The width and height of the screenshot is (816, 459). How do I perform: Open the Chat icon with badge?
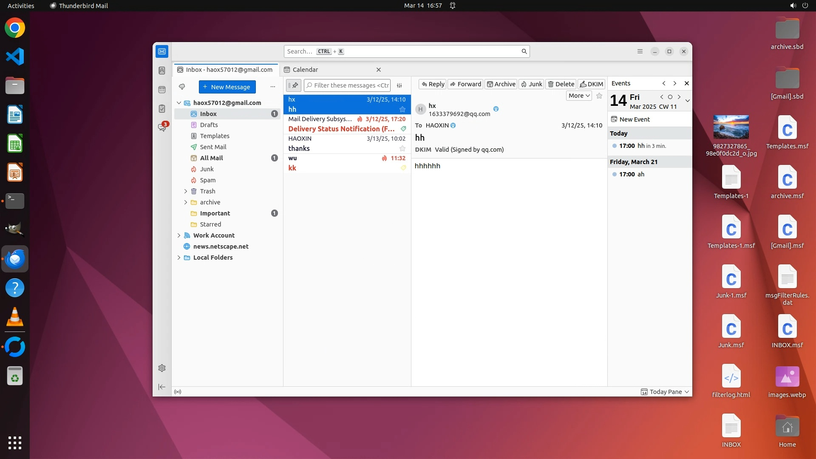(162, 127)
